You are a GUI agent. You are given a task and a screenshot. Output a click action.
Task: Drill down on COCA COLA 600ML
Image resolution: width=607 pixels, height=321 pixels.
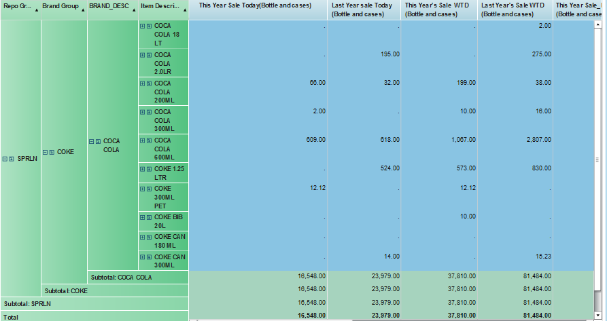click(x=149, y=140)
